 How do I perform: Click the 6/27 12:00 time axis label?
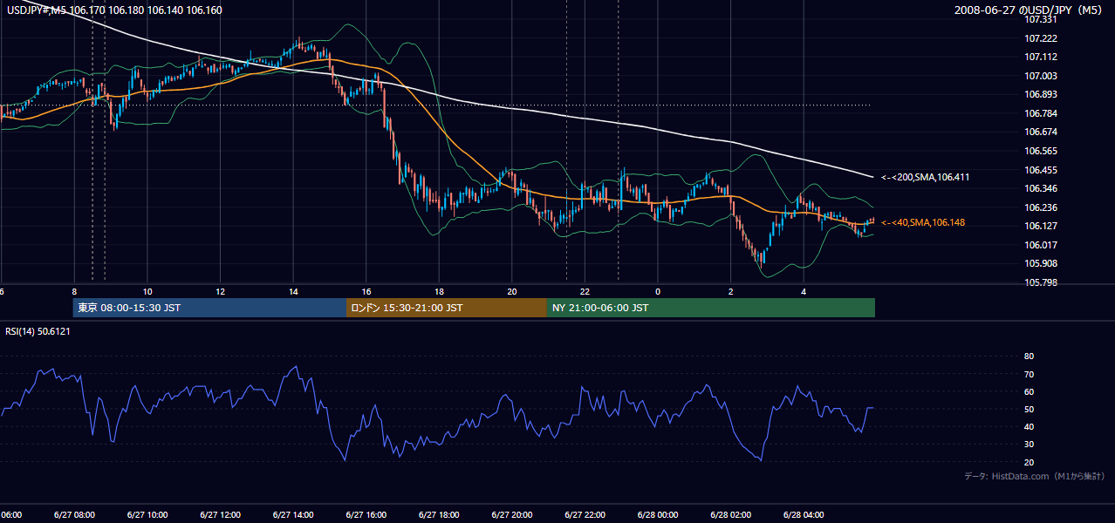click(220, 514)
